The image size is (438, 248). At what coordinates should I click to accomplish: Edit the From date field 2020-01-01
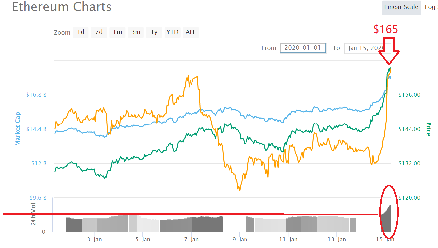[303, 48]
